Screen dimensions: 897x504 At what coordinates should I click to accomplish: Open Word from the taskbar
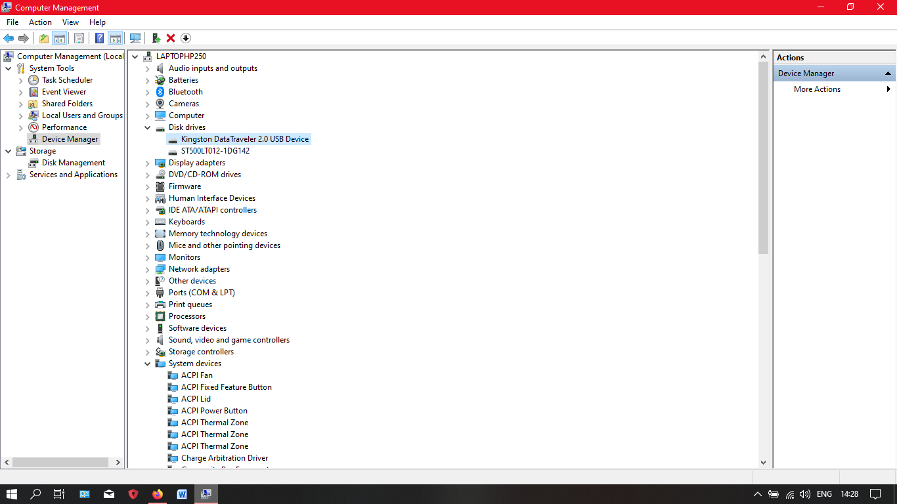point(182,494)
